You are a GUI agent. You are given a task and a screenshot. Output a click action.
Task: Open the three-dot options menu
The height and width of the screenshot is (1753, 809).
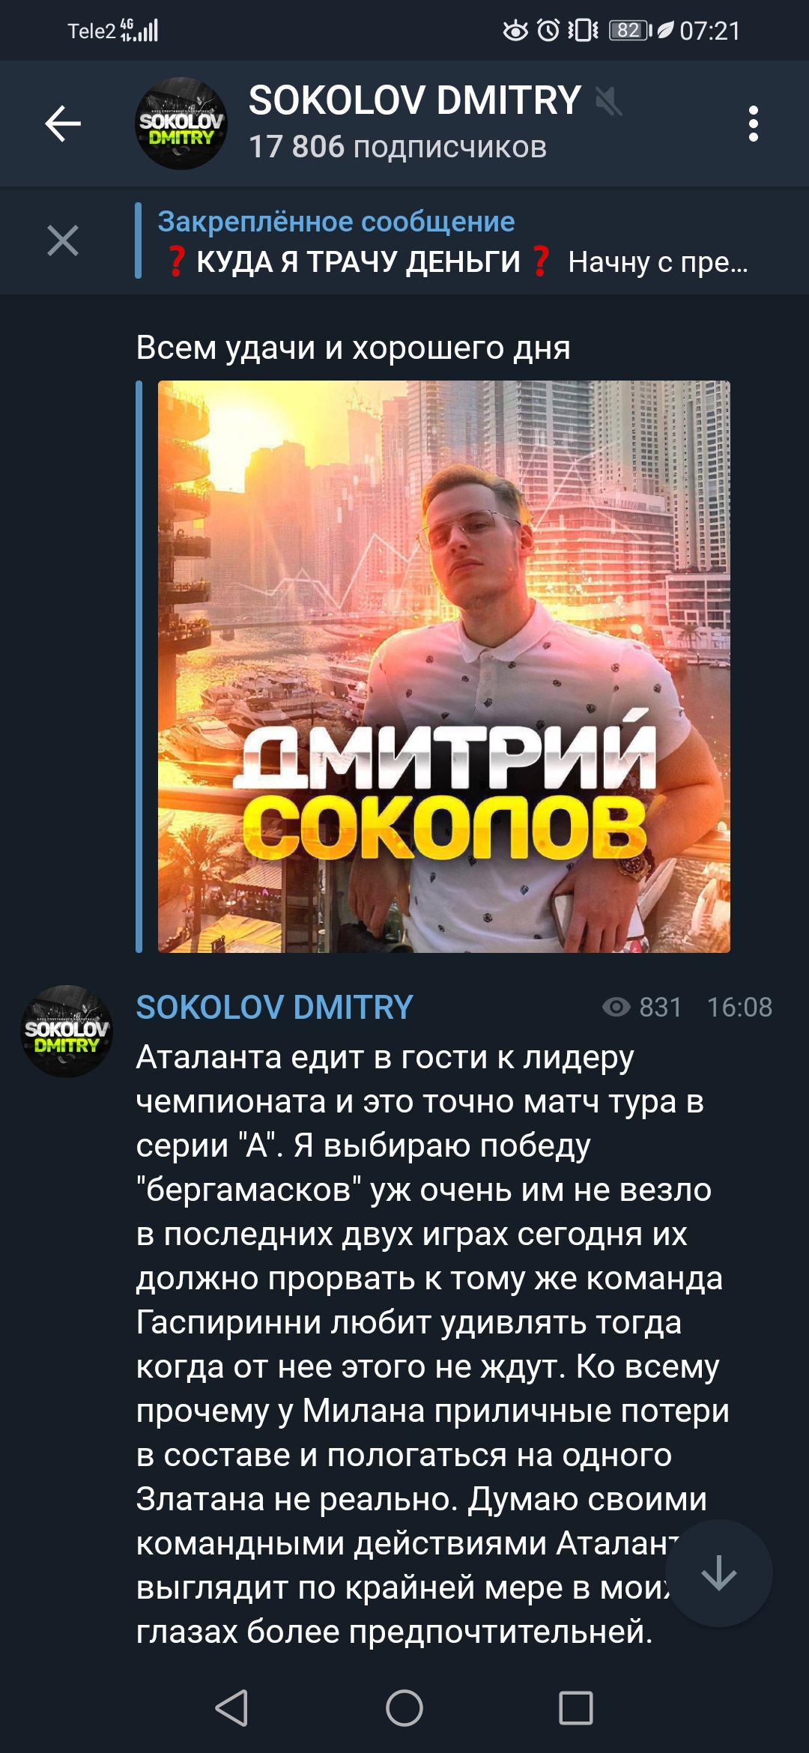(754, 124)
